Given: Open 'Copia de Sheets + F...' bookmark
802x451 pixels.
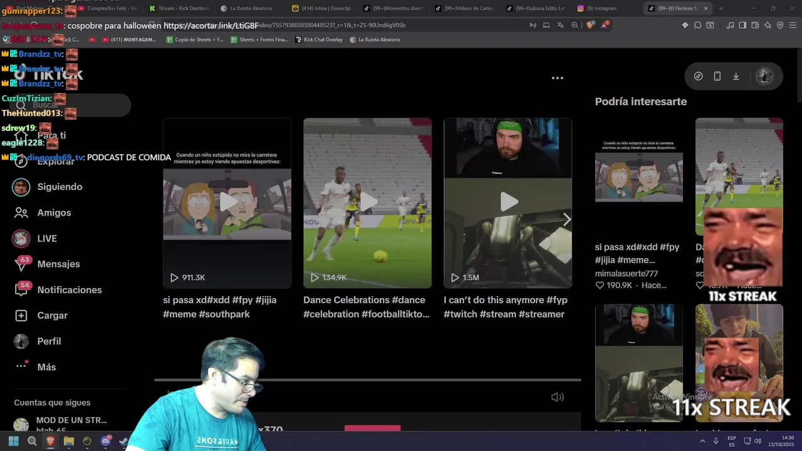Looking at the screenshot, I should [x=195, y=39].
